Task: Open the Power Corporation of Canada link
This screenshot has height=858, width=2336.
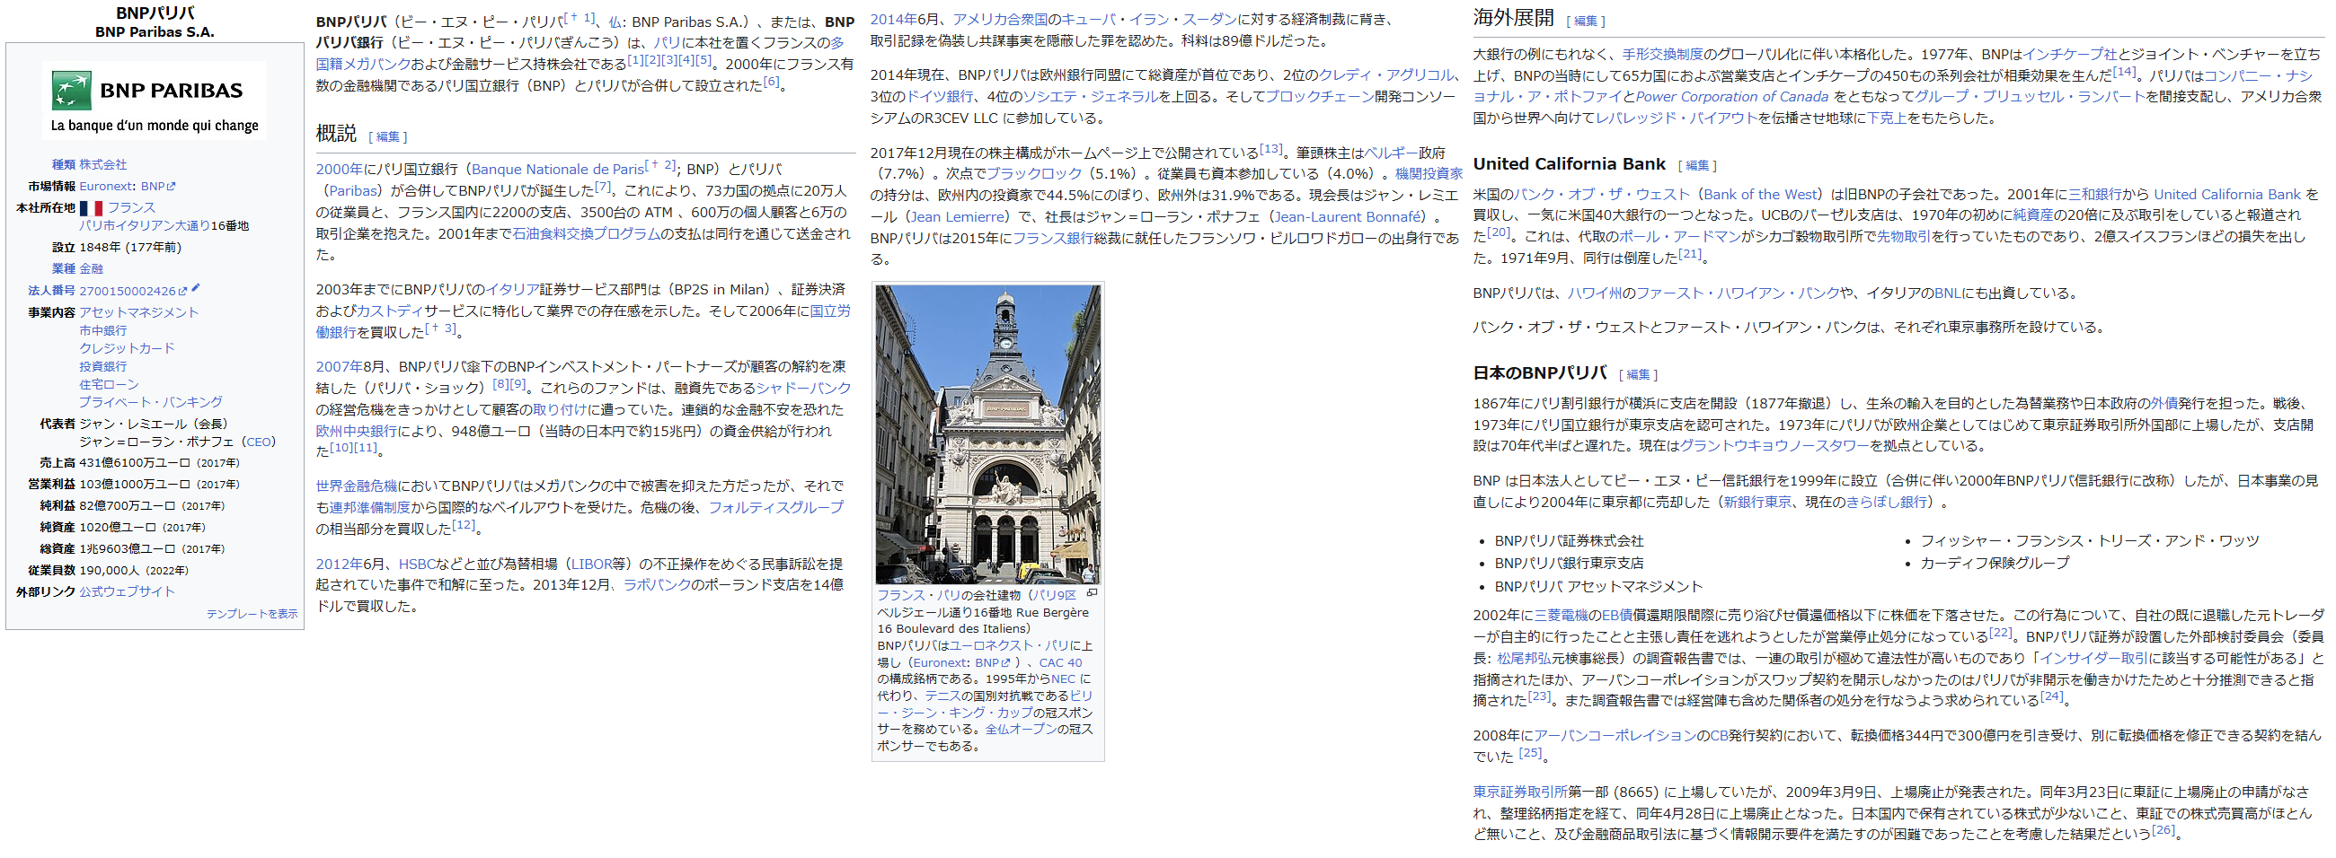Action: 1732,97
